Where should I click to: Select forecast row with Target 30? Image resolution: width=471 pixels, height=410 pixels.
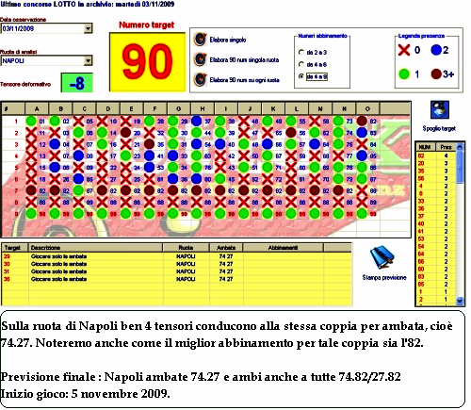pos(176,264)
